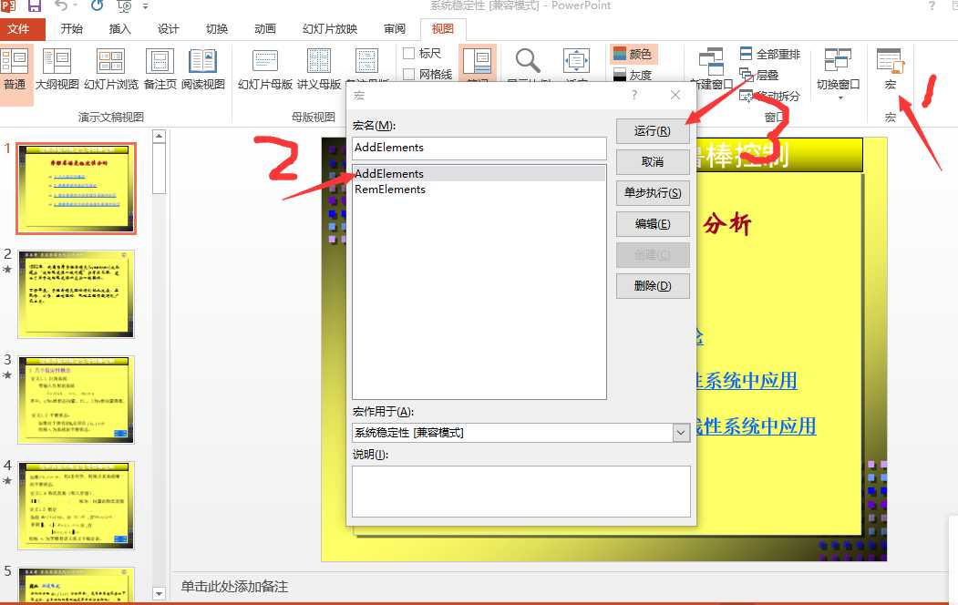Click the 运行(R) run button

653,131
